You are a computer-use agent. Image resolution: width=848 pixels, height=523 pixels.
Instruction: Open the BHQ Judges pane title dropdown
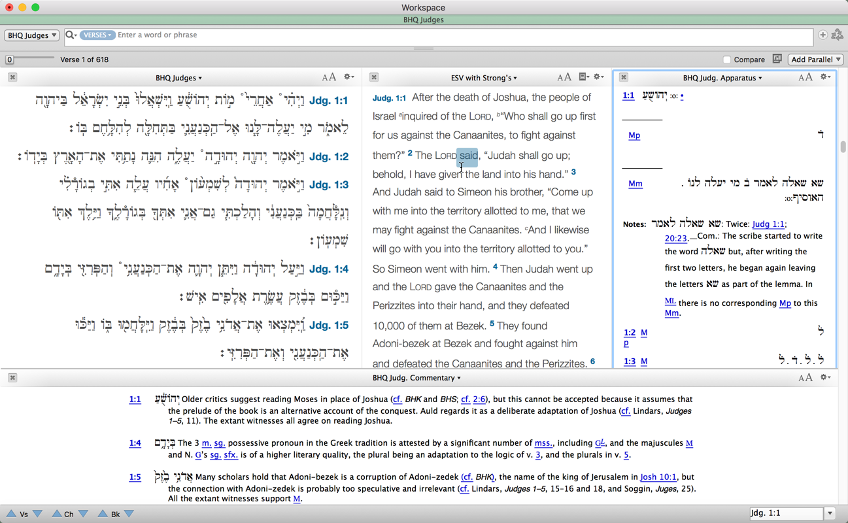click(x=178, y=78)
